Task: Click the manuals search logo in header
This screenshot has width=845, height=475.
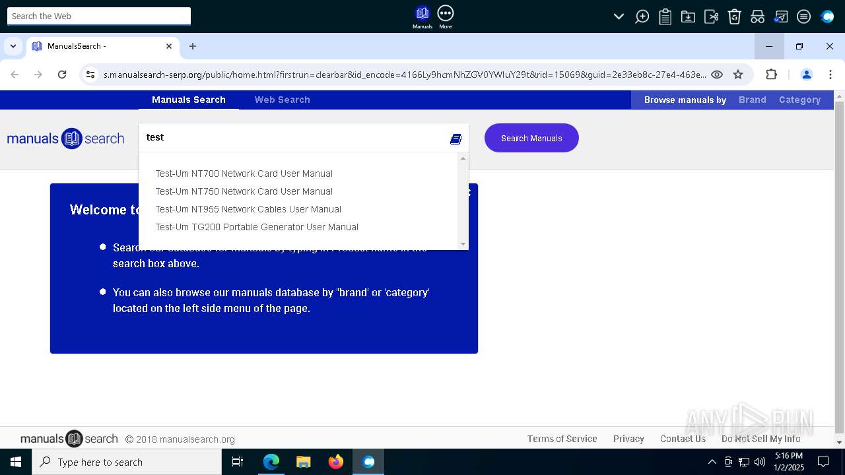Action: click(65, 139)
